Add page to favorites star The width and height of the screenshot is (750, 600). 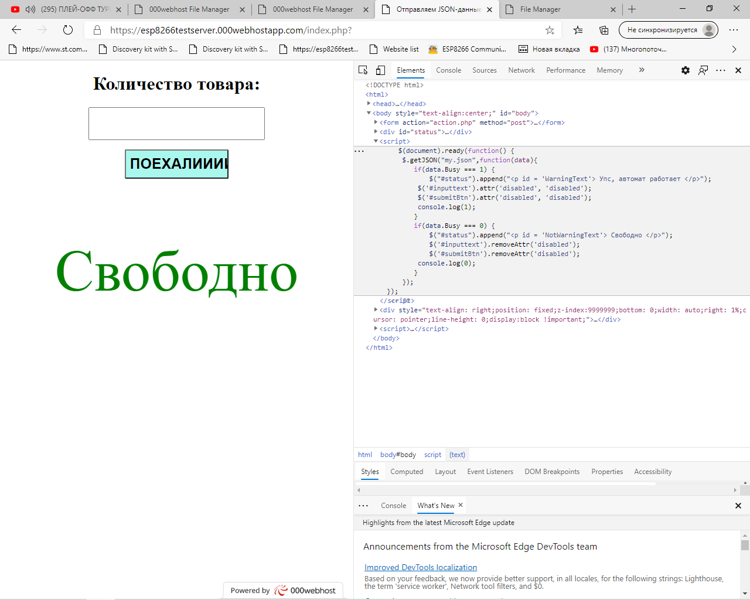(x=550, y=30)
